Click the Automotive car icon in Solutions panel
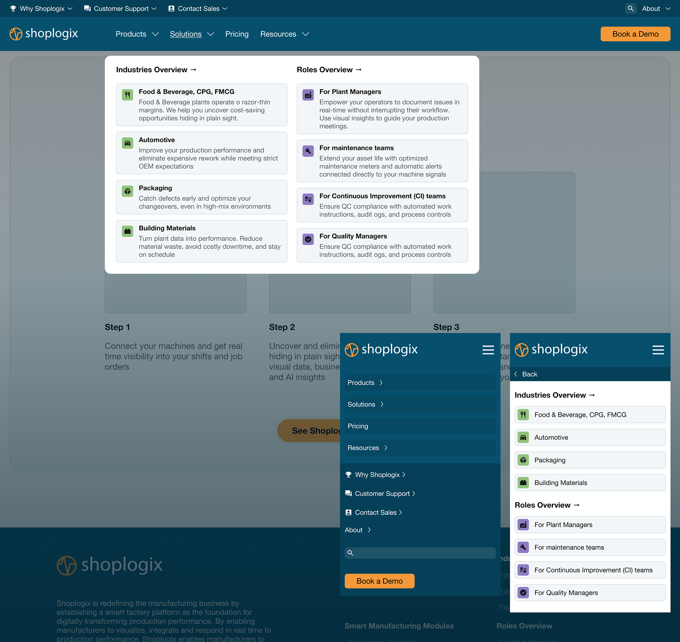The width and height of the screenshot is (680, 642). pyautogui.click(x=127, y=143)
